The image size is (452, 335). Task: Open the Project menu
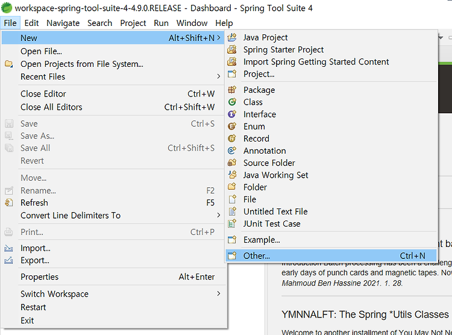133,23
